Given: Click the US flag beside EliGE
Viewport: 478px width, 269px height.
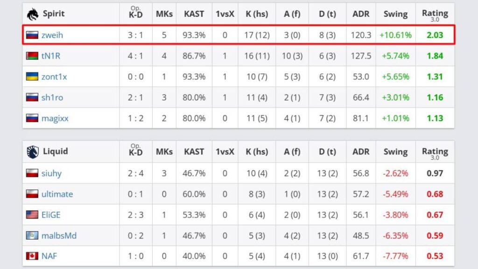Looking at the screenshot, I should (x=32, y=215).
